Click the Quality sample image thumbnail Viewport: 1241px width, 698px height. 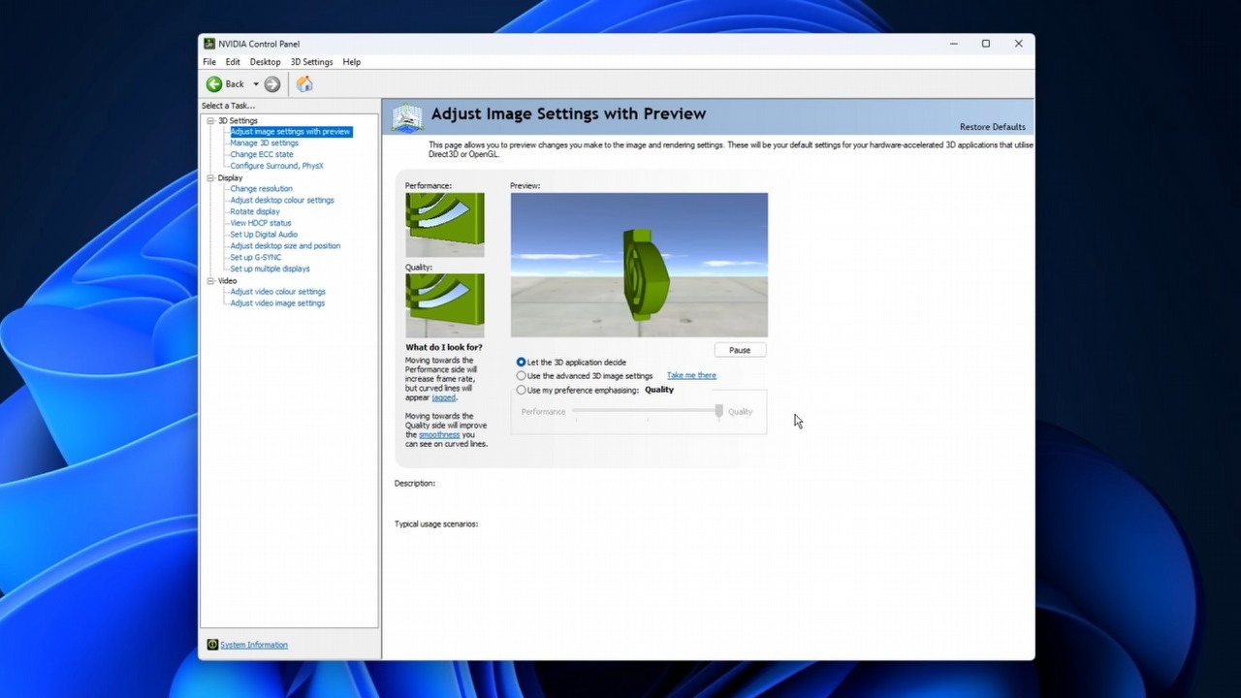(445, 305)
